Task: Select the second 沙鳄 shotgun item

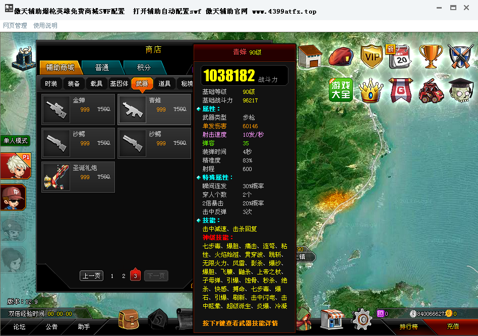Action: (x=154, y=143)
